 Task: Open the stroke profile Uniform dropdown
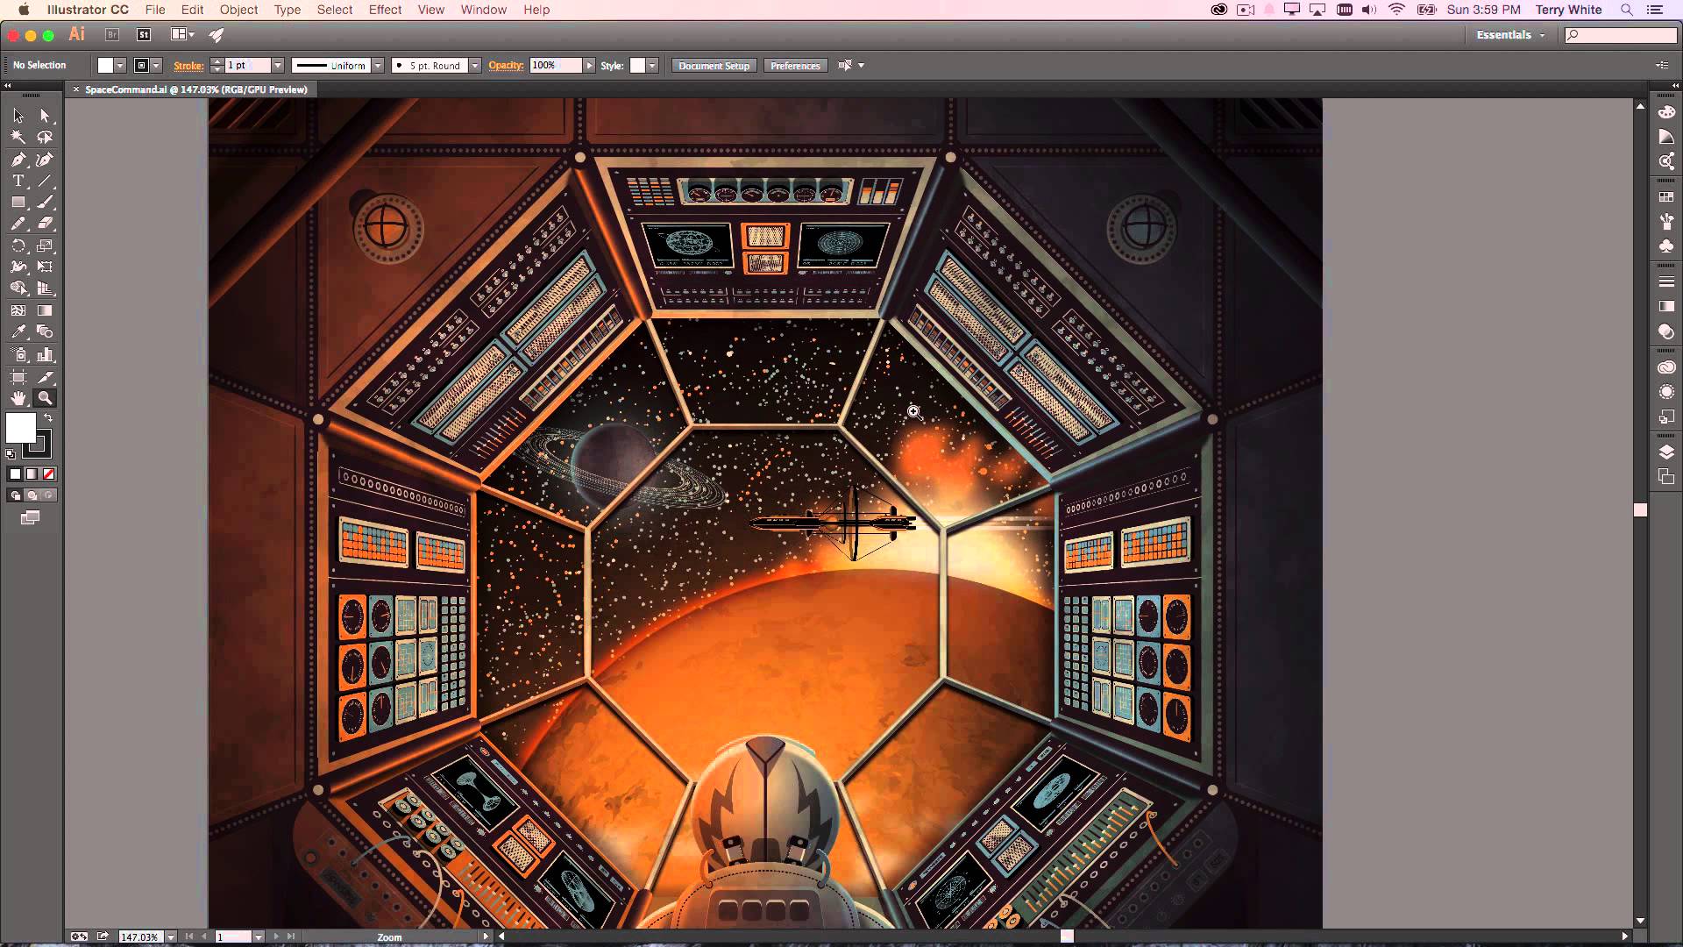coord(378,65)
